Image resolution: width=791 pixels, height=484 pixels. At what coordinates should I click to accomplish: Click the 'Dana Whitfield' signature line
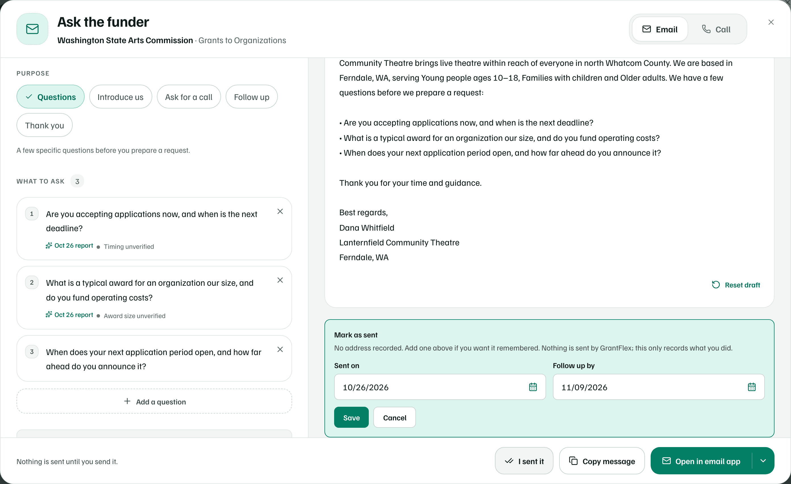tap(367, 228)
